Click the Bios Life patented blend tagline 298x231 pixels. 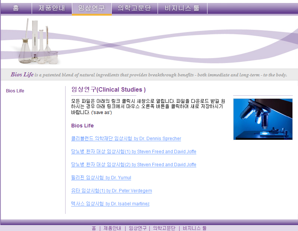point(149,75)
